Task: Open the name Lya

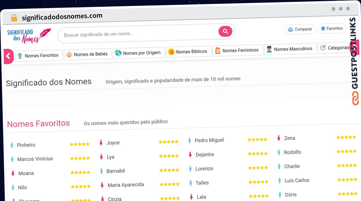Action: coord(110,157)
